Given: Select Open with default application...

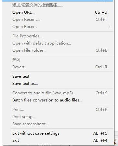Looking at the screenshot, I should pos(58,43).
